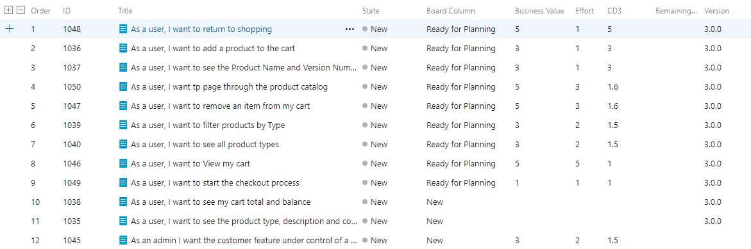Sort by the State column header
The width and height of the screenshot is (751, 249).
pyautogui.click(x=371, y=10)
